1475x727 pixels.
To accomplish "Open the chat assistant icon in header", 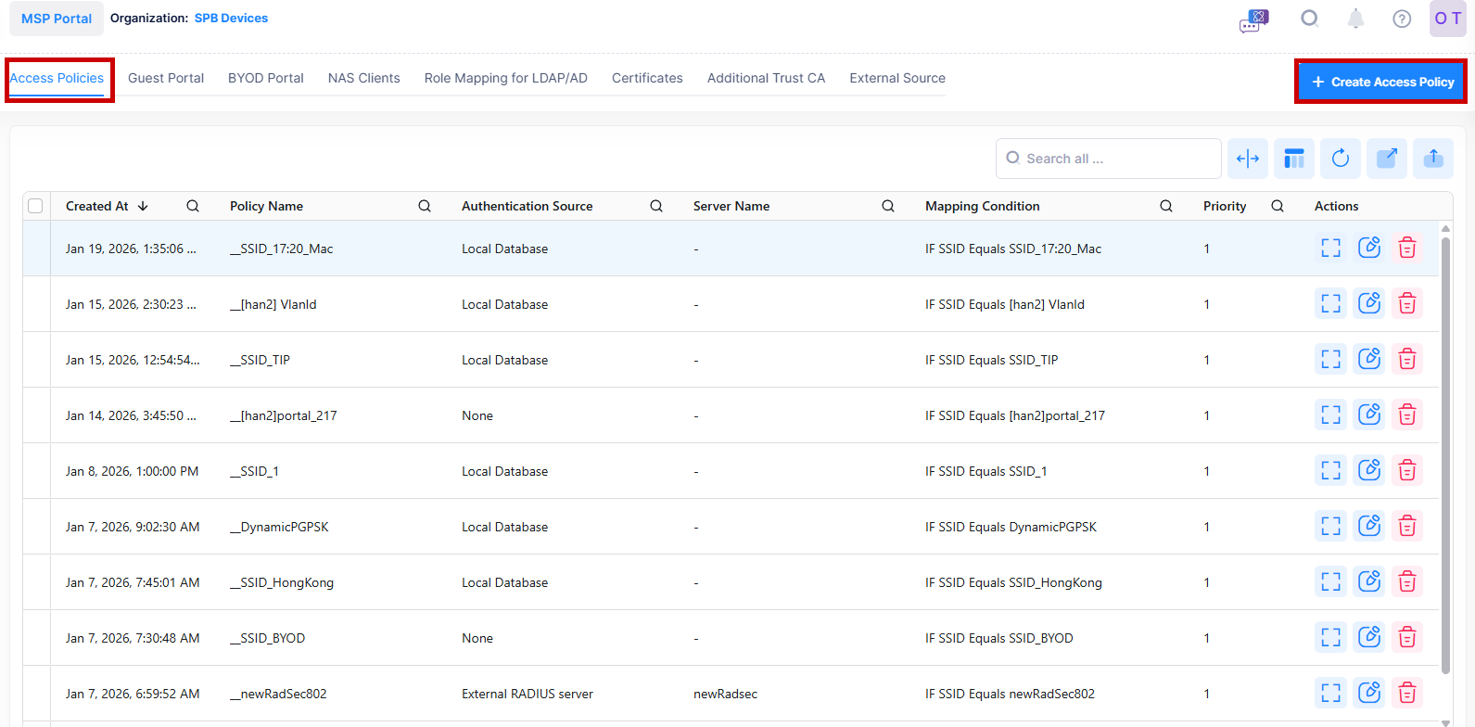I will (1254, 20).
